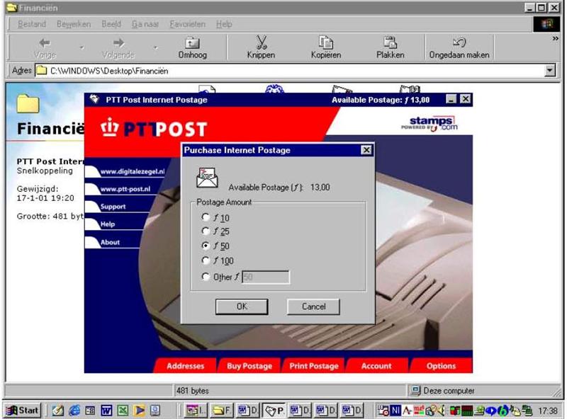Viewport: 567px width, 419px height.
Task: Click the speaker volume tray icon
Action: [441, 411]
